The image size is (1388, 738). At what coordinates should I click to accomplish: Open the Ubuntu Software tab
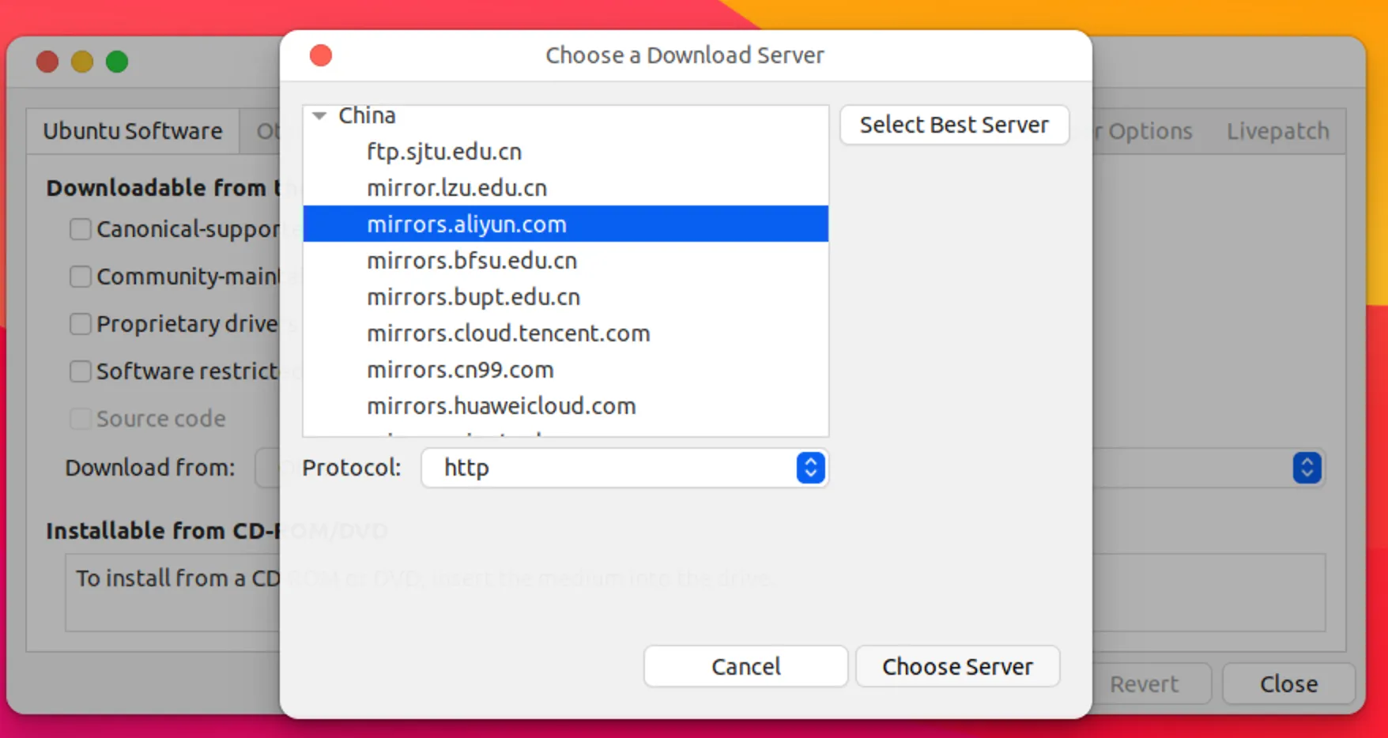133,131
